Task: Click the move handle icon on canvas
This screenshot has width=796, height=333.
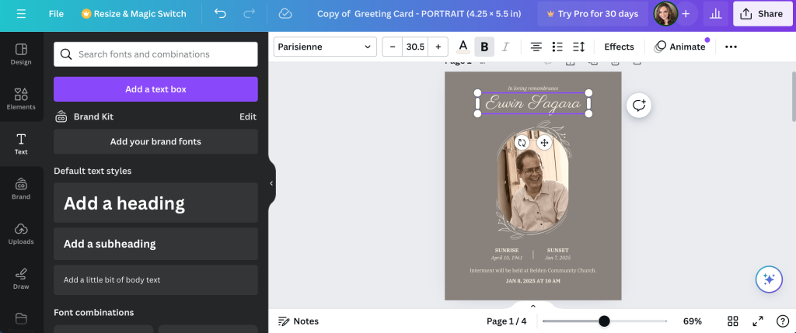Action: click(x=544, y=143)
